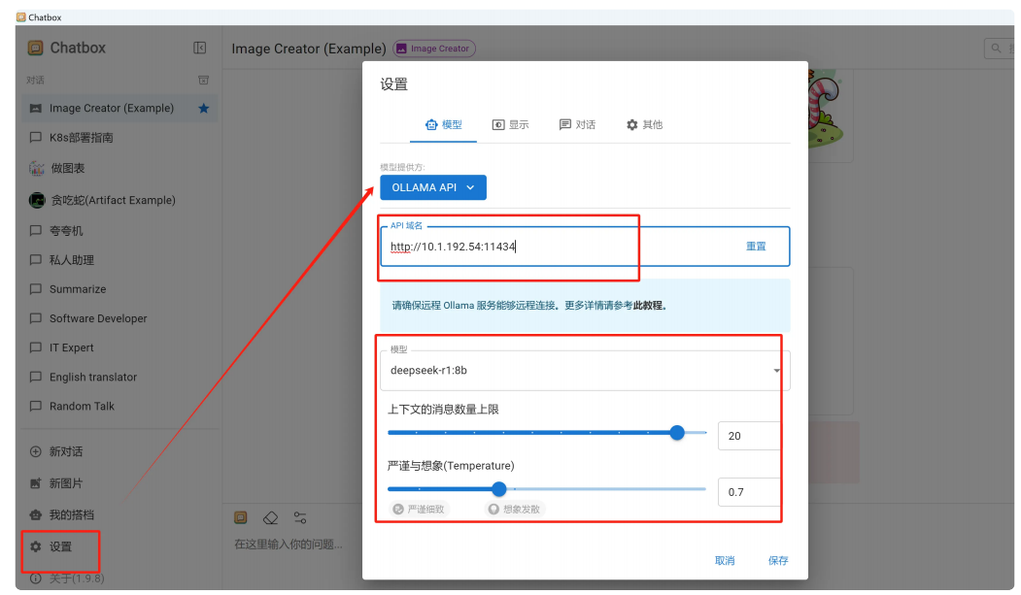Open the English translator conversation
Image resolution: width=1021 pixels, height=595 pixels.
point(119,377)
